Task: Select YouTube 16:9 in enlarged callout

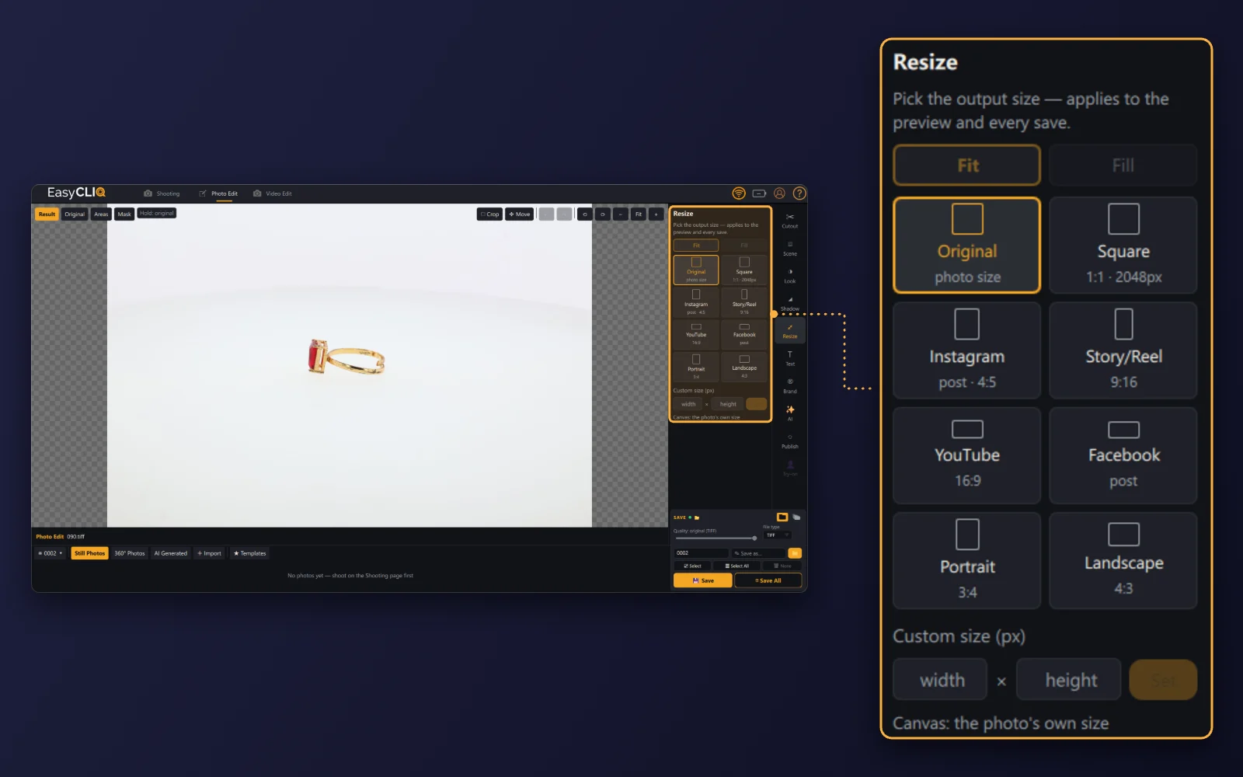Action: pyautogui.click(x=967, y=455)
